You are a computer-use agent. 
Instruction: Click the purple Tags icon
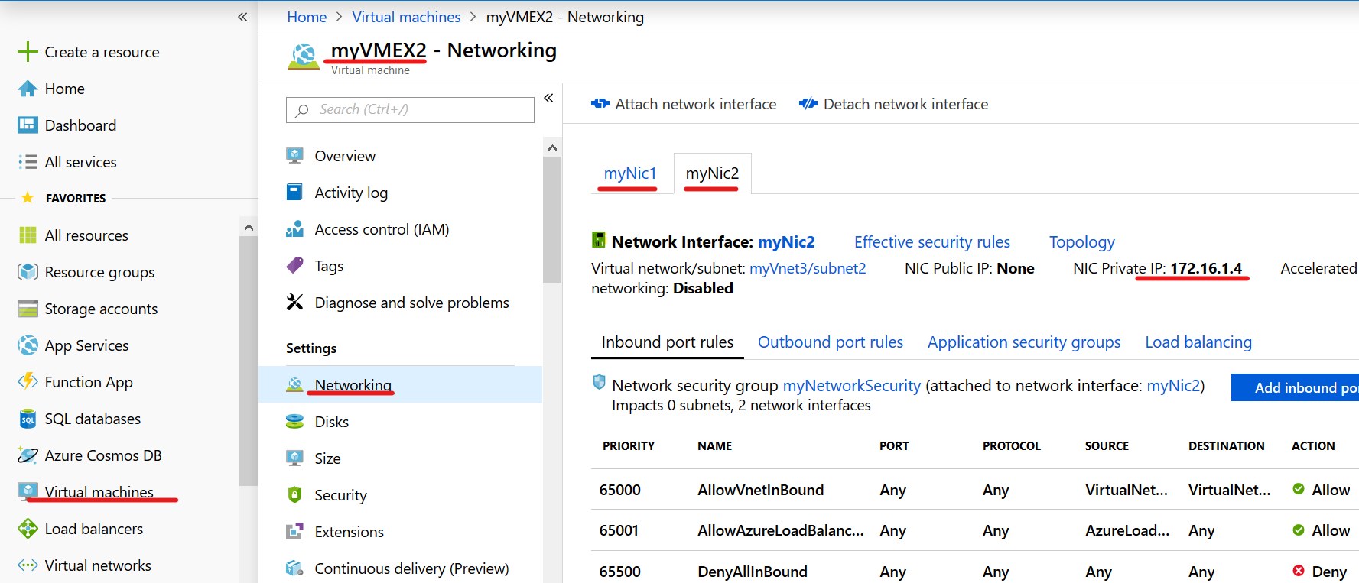[x=294, y=266]
